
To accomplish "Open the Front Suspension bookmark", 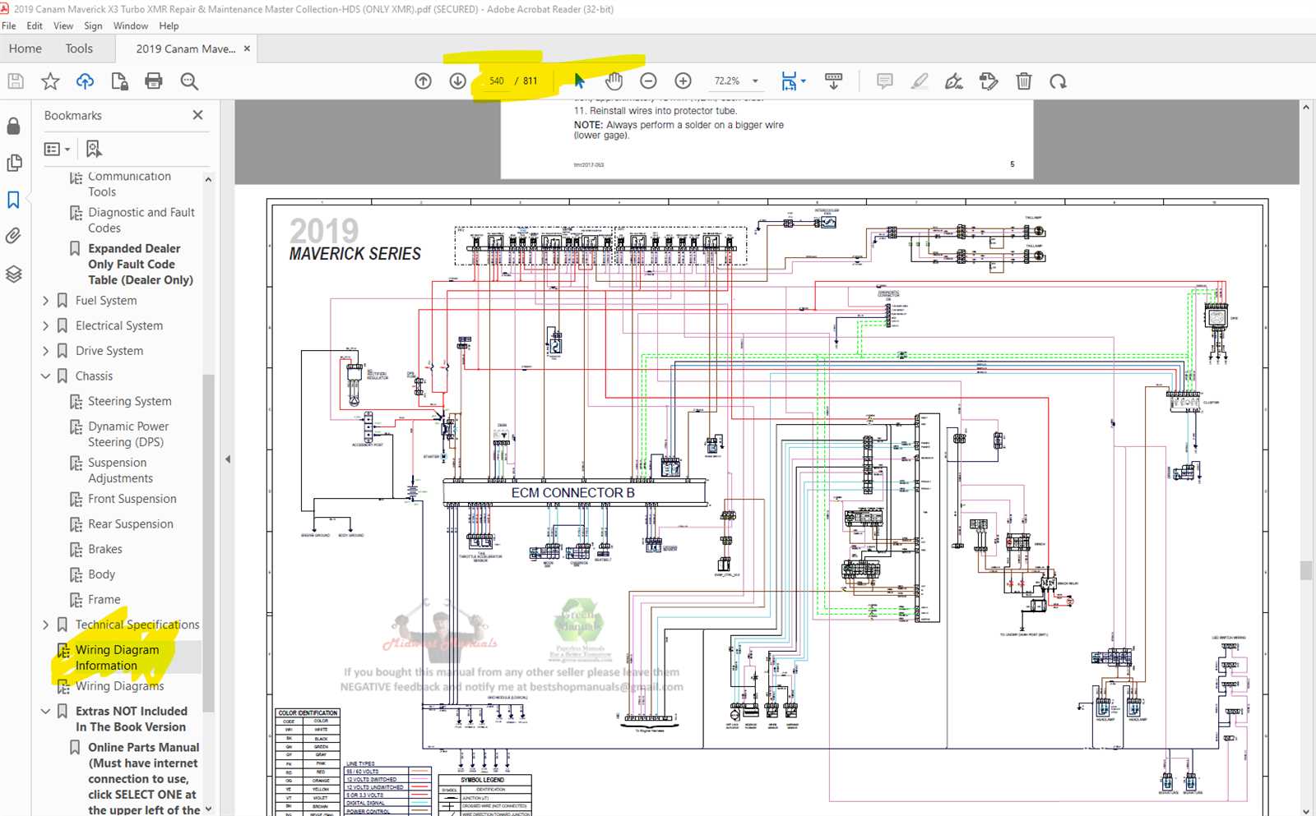I will (132, 499).
